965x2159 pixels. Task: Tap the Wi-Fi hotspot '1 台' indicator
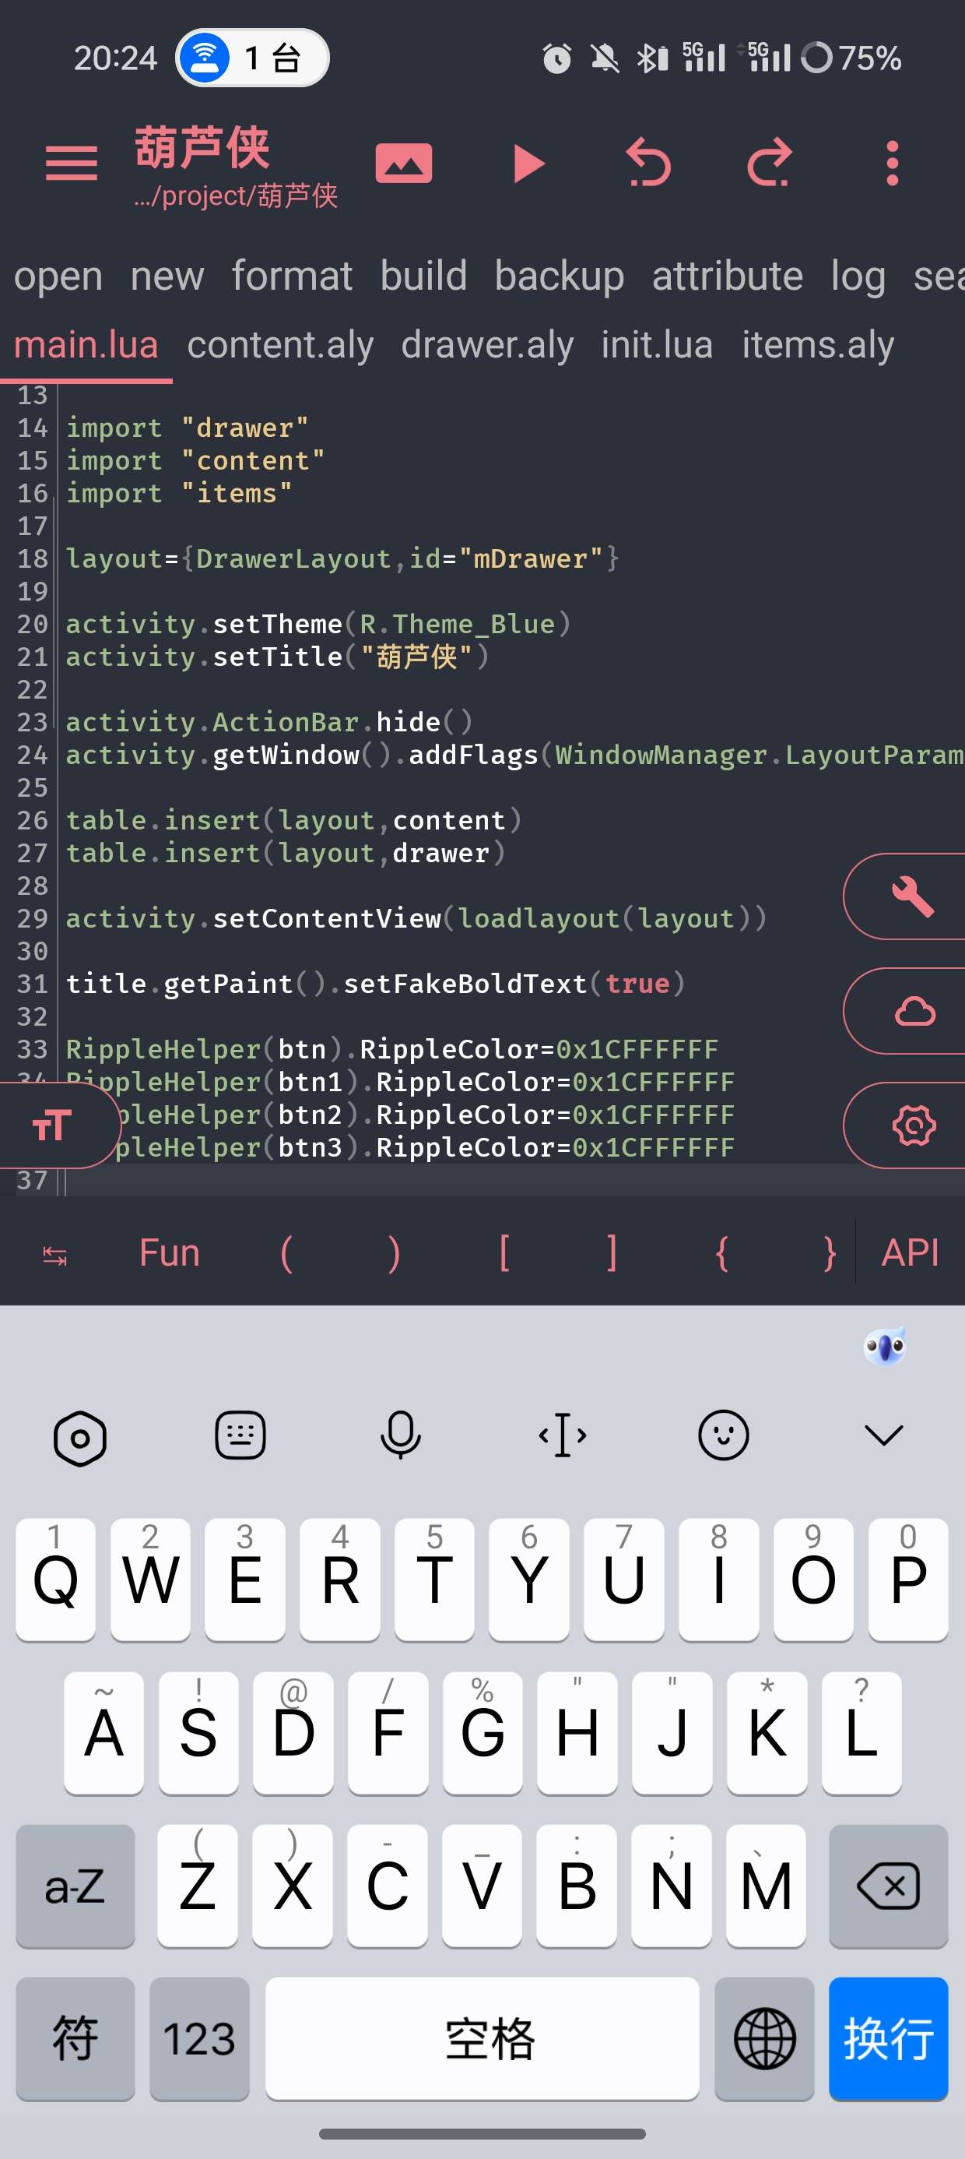point(252,58)
